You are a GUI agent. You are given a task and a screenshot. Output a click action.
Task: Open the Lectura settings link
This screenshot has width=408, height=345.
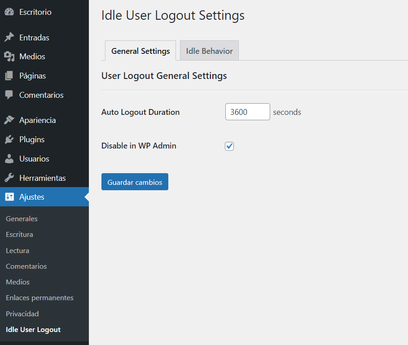pos(18,251)
